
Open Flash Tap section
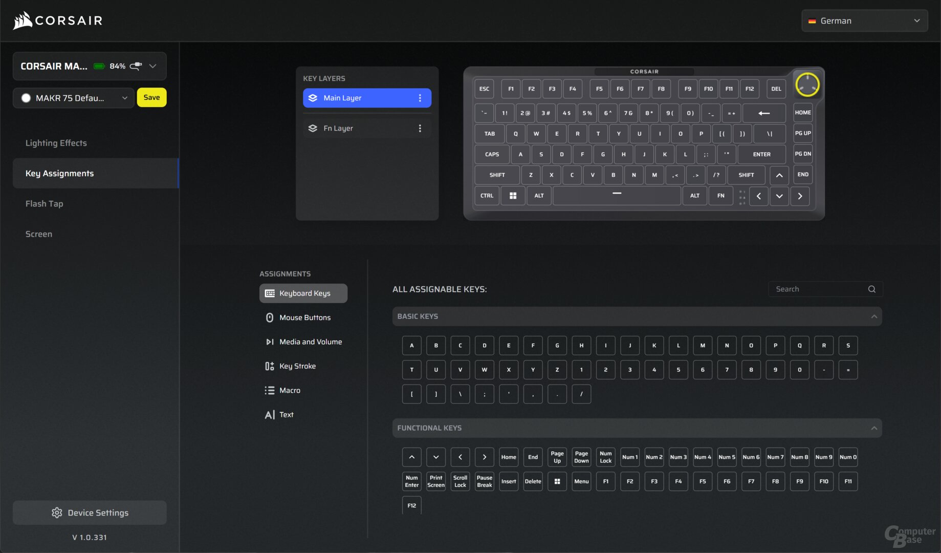click(x=45, y=203)
